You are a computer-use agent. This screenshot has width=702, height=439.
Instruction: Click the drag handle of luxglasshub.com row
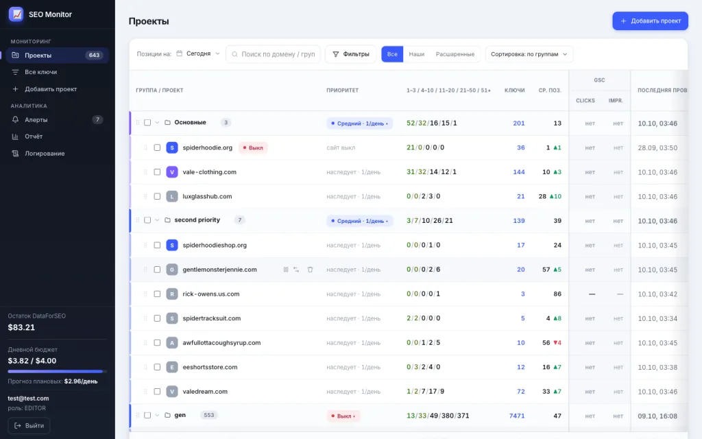[x=145, y=197]
